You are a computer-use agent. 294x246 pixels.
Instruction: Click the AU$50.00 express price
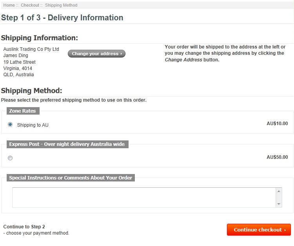[277, 157]
